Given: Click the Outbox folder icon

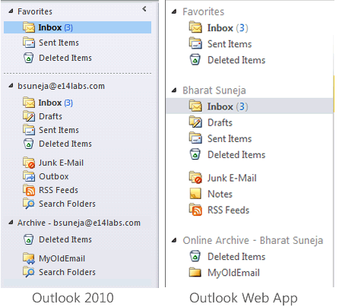Looking at the screenshot, I should tap(29, 176).
